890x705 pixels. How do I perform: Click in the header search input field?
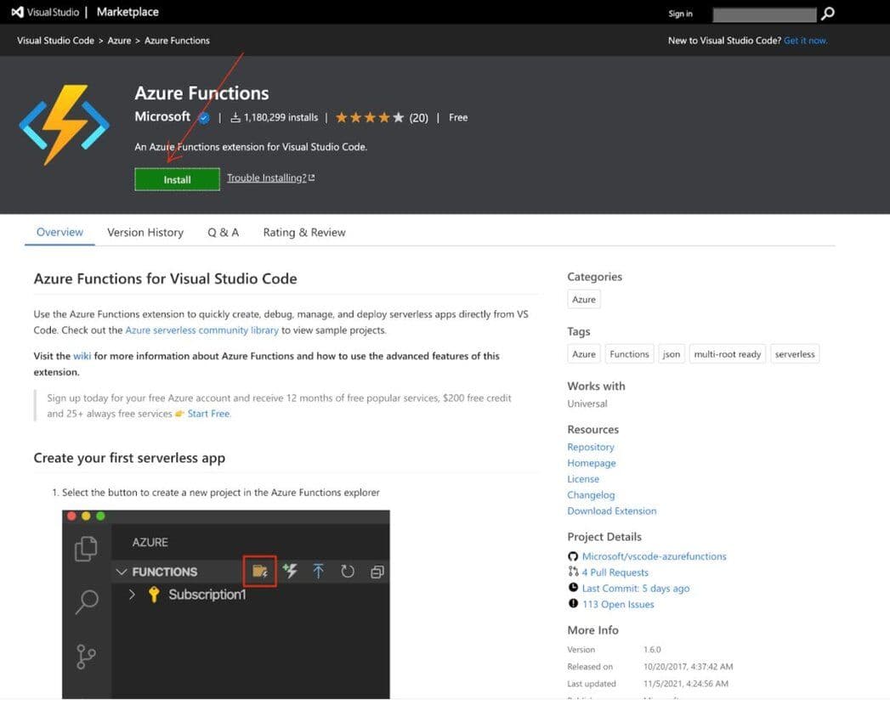click(763, 14)
